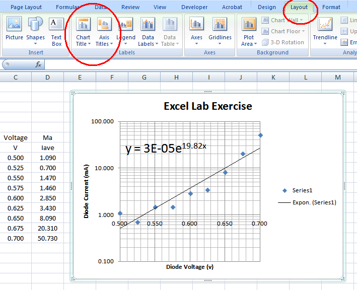Select the 0.700 horizontal axis label
Viewport: 357px width, 290px height.
pos(259,224)
